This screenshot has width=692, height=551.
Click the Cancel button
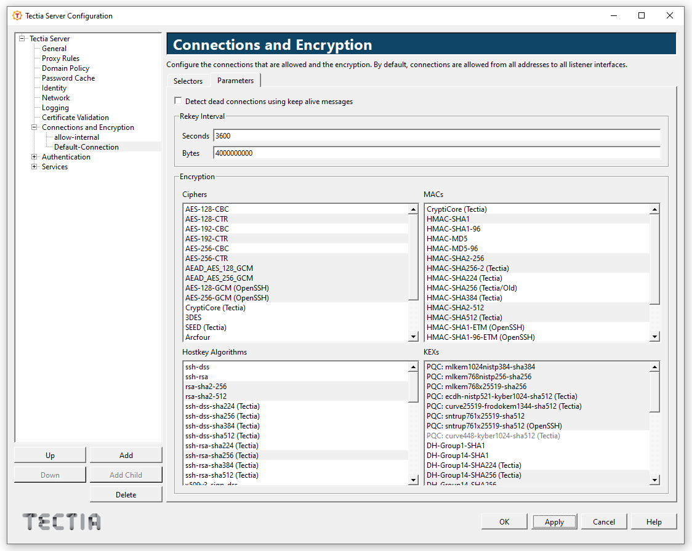pyautogui.click(x=604, y=522)
